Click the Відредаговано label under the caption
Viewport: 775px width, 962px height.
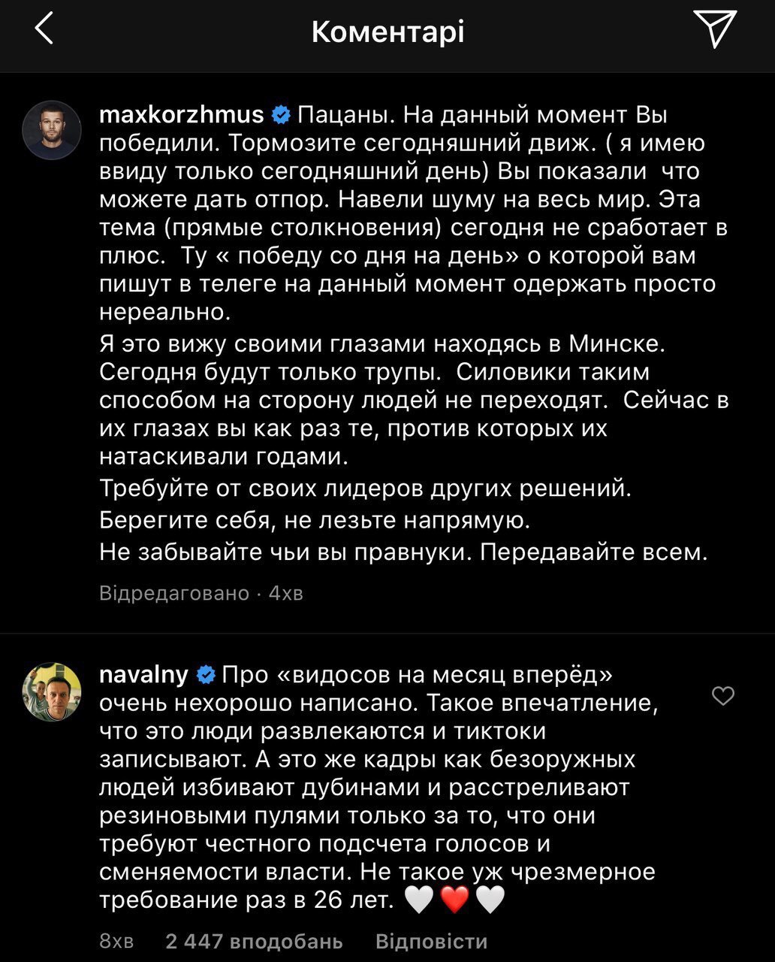tap(173, 593)
